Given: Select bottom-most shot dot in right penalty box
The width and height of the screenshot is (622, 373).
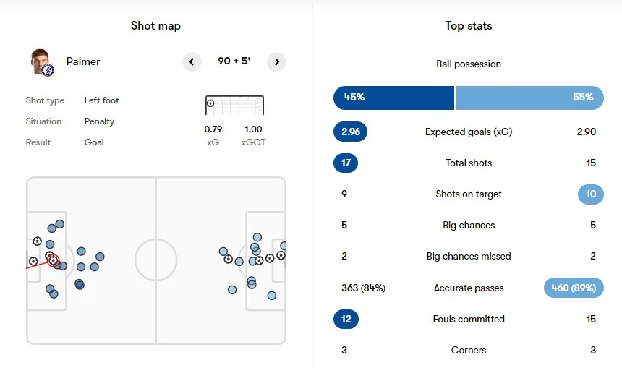Looking at the screenshot, I should pyautogui.click(x=271, y=295).
